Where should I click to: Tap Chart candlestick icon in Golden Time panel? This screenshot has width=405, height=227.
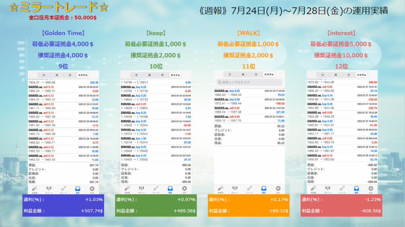(49, 189)
